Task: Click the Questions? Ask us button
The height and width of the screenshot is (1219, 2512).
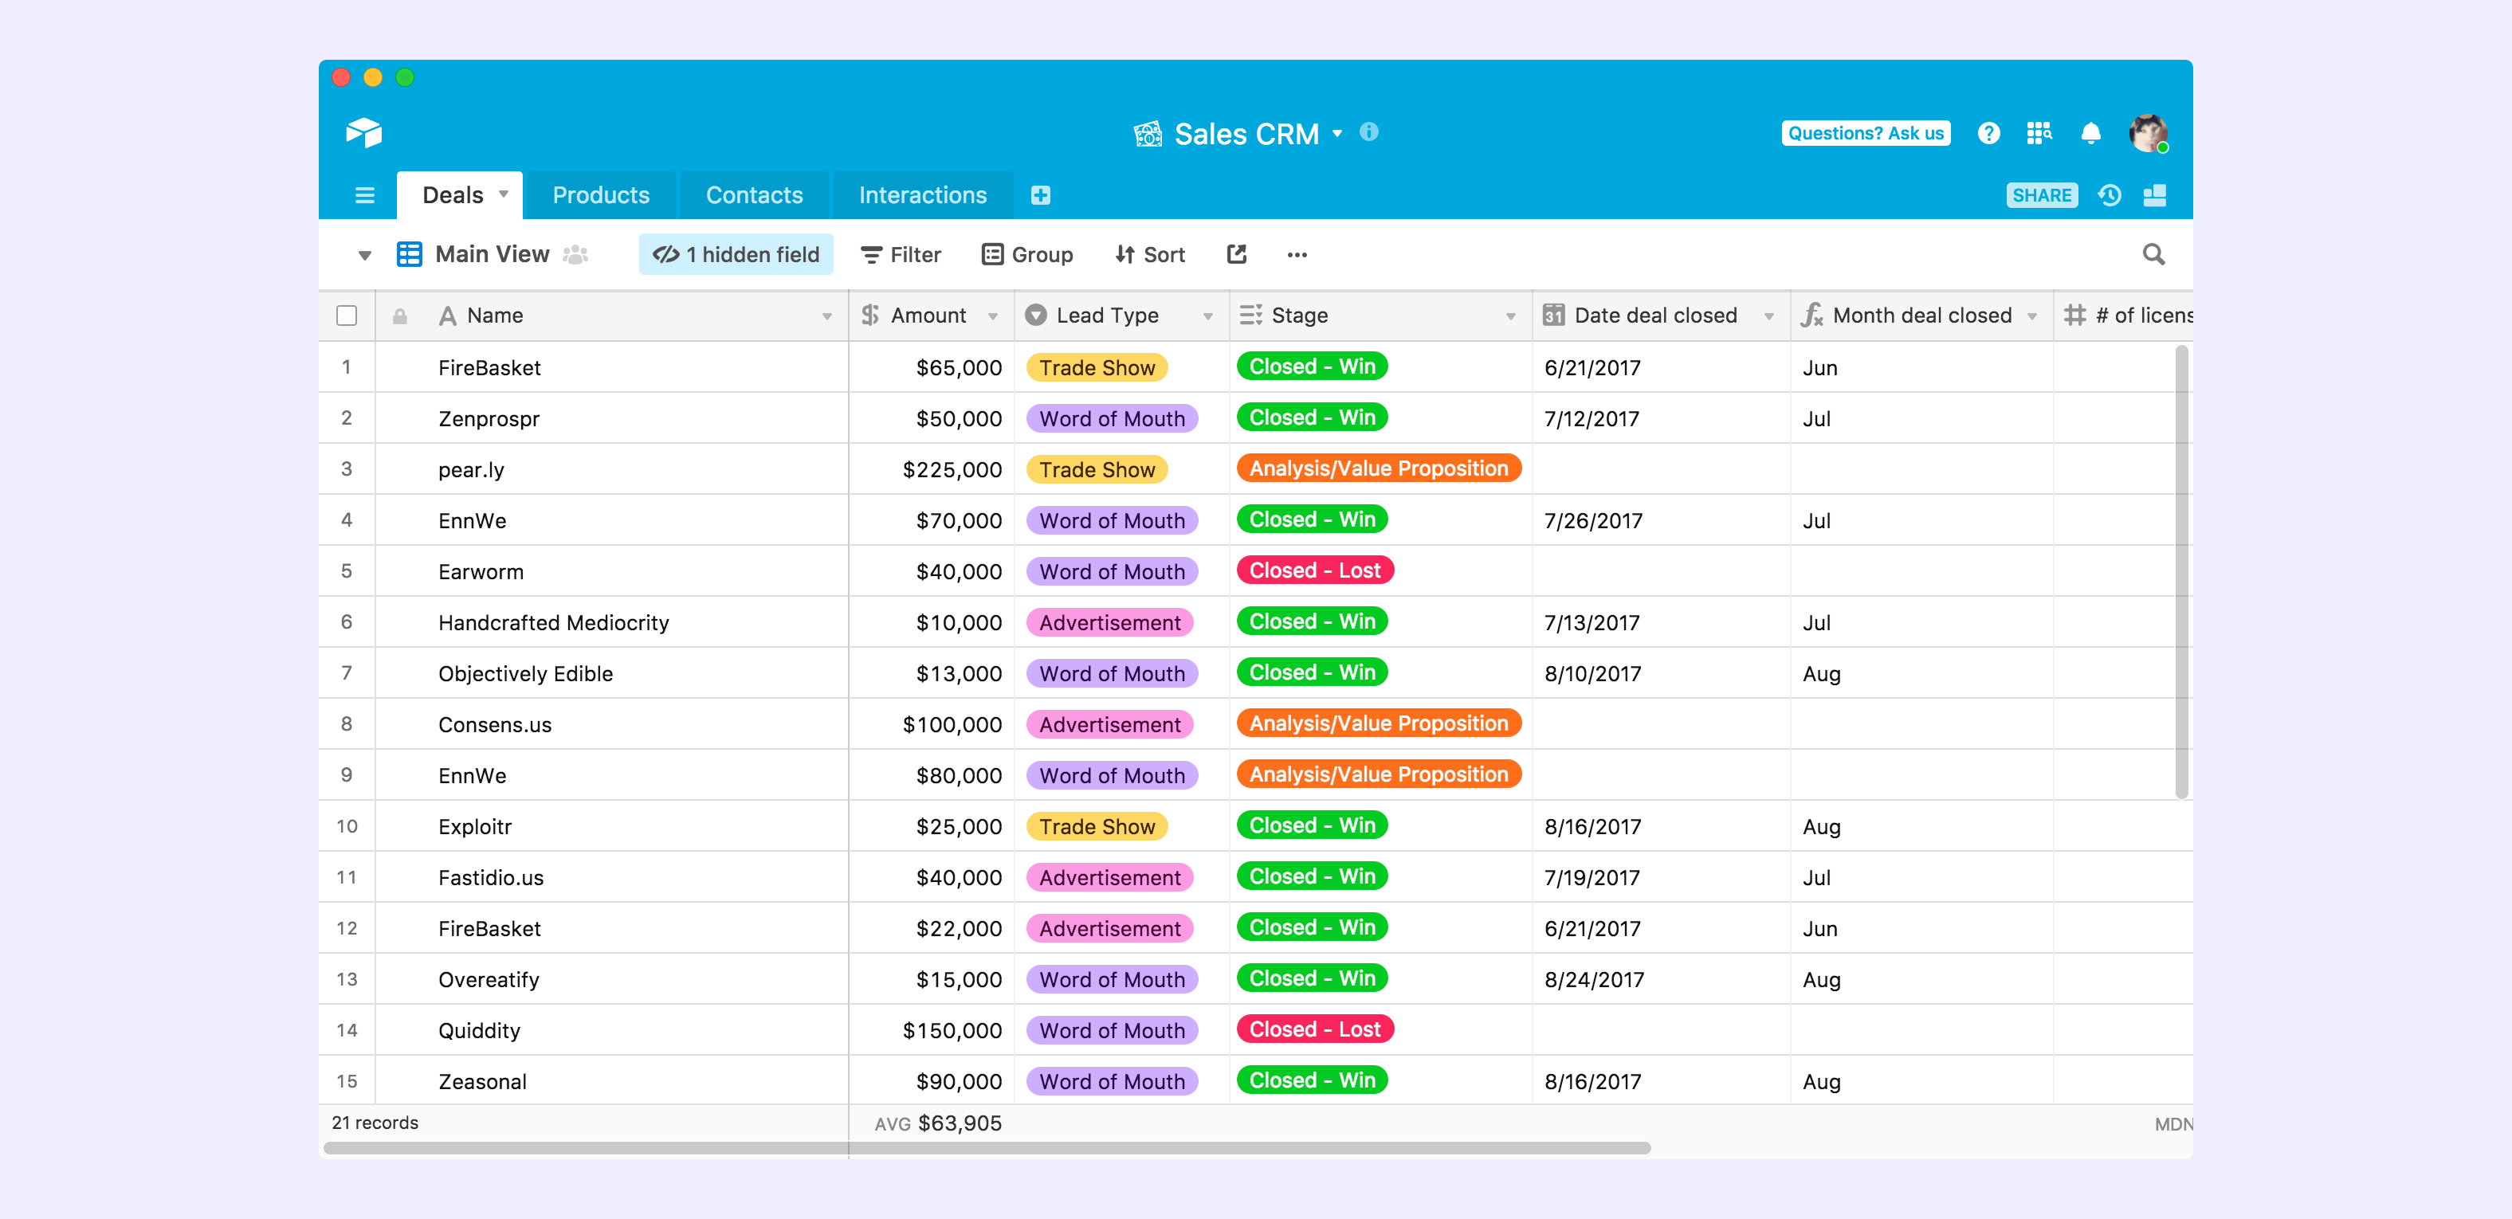Action: pyautogui.click(x=1865, y=134)
